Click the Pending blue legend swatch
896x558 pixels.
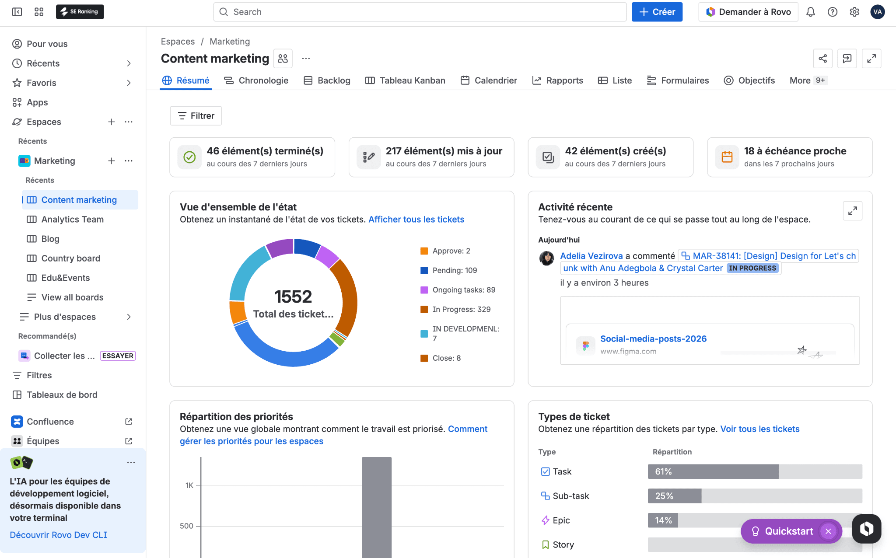click(424, 271)
